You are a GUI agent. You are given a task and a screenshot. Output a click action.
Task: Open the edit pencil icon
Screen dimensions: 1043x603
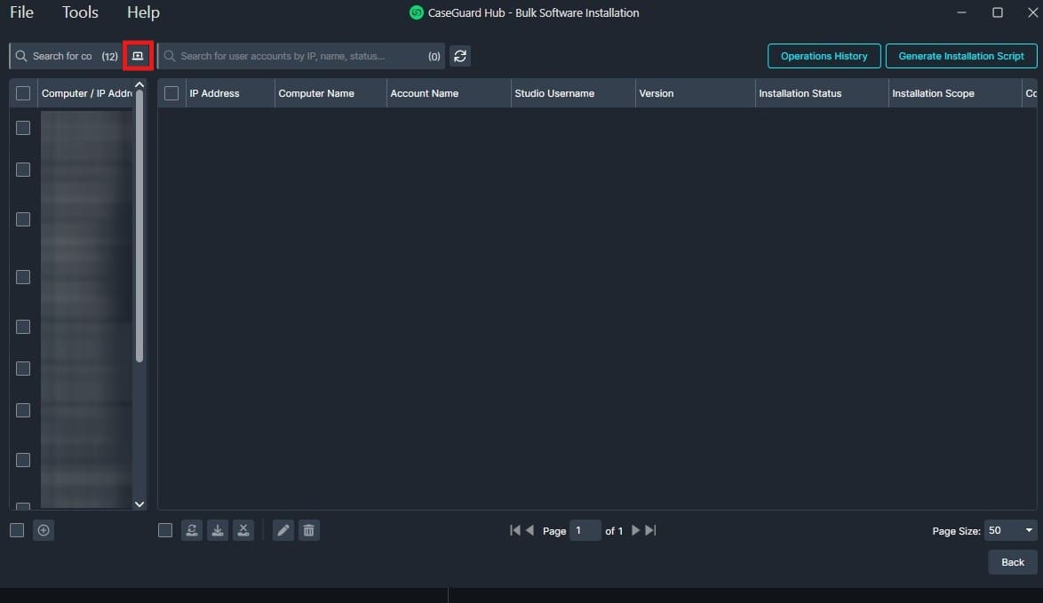coord(283,530)
